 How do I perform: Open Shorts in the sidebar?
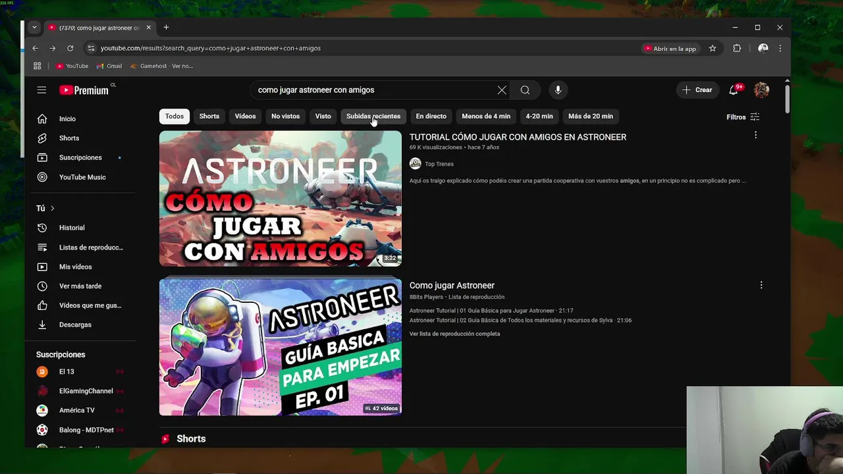[x=68, y=138]
